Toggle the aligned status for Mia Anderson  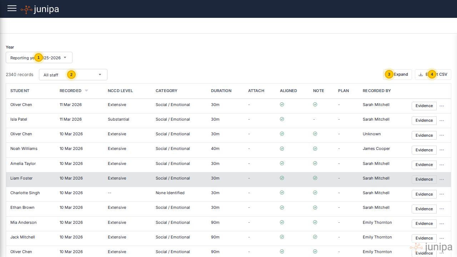[282, 222]
